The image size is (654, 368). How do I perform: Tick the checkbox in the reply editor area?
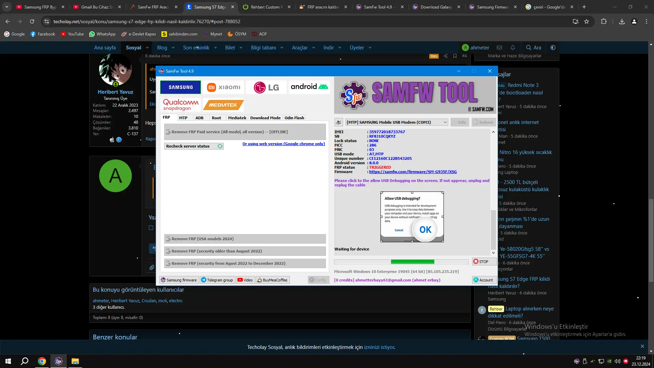[x=151, y=228]
